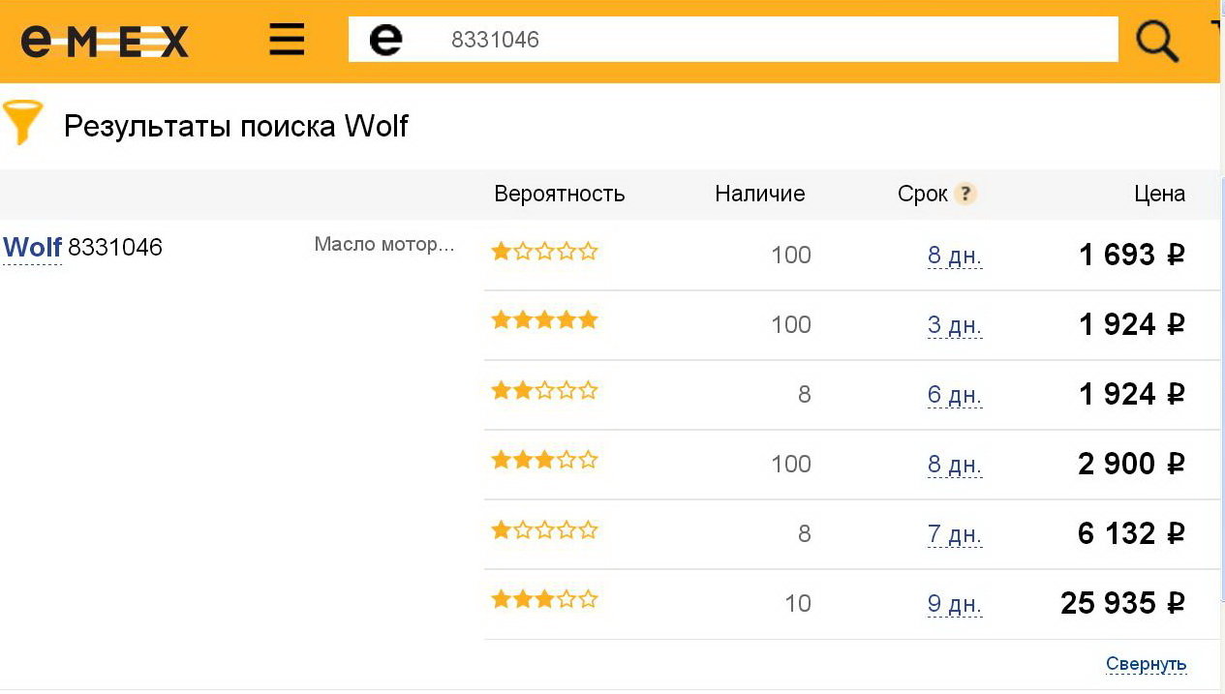The image size is (1225, 694).
Task: Collapse the offers list with Свернуть
Action: coord(1147,664)
